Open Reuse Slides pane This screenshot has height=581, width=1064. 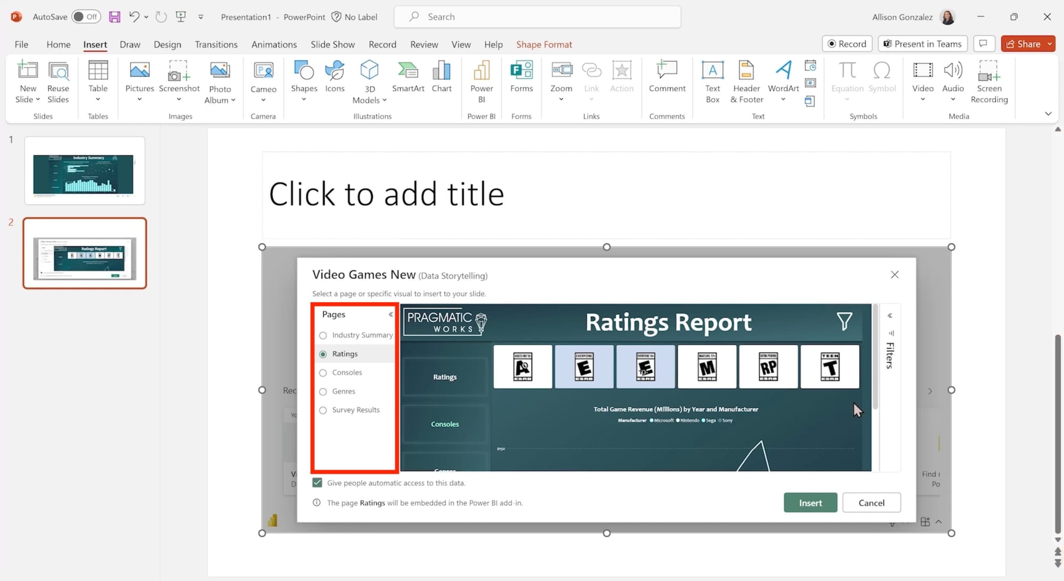[x=58, y=82]
